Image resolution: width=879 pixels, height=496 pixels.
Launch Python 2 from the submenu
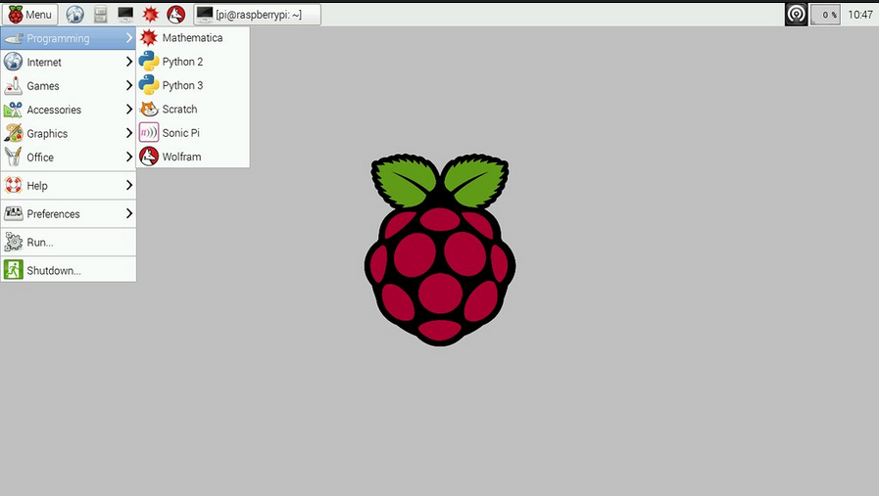coord(193,62)
